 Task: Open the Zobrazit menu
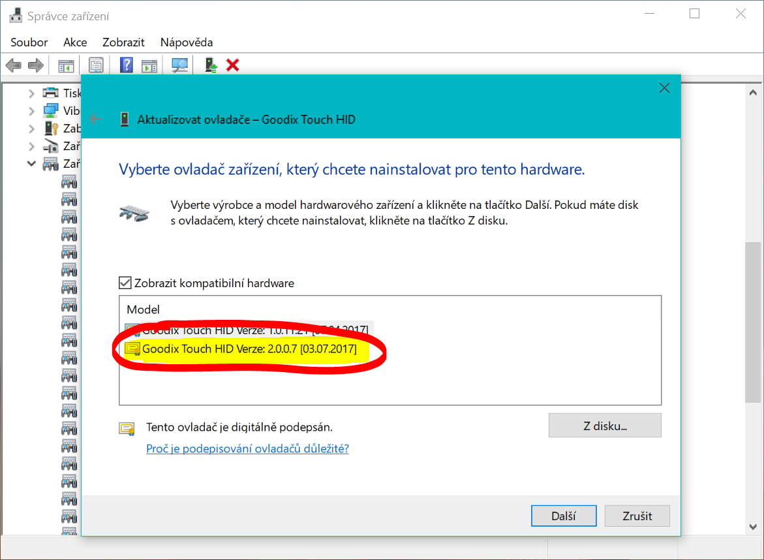pyautogui.click(x=123, y=42)
